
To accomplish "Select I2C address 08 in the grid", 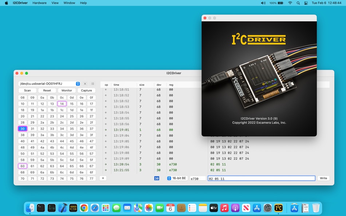I will pos(23,97).
